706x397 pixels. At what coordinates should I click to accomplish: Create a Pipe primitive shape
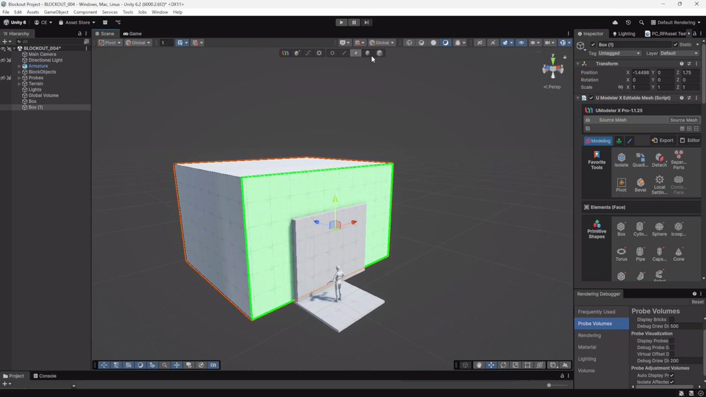click(640, 254)
